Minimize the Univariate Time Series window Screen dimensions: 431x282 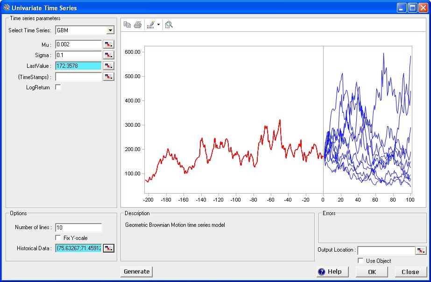[x=402, y=7]
